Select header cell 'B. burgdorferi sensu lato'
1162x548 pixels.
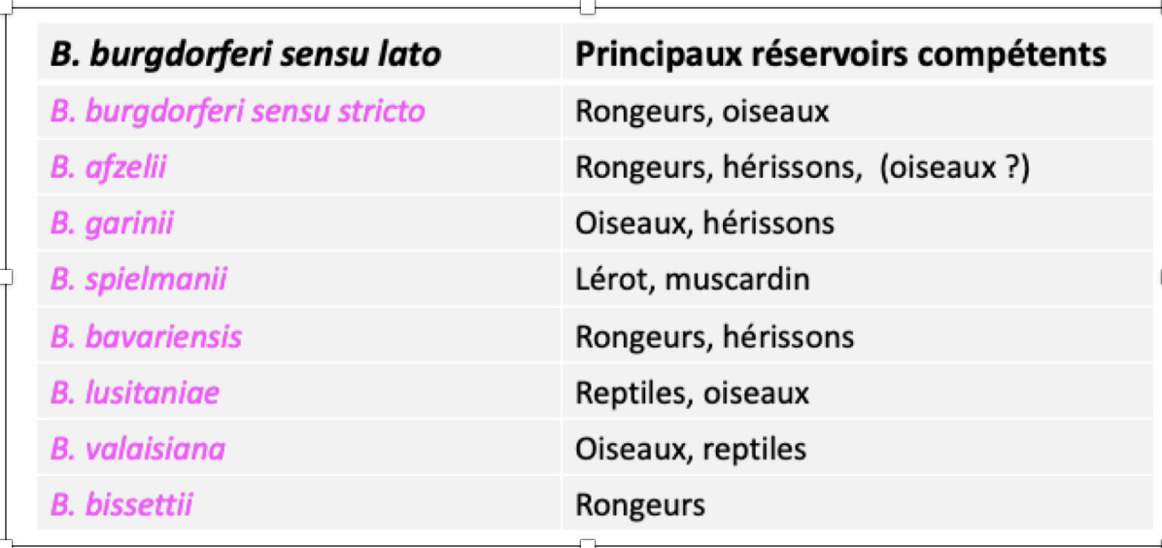click(299, 51)
